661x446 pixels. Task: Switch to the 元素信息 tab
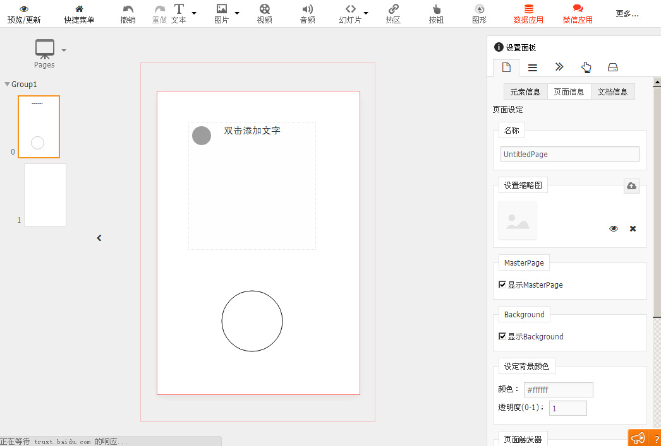pos(525,91)
